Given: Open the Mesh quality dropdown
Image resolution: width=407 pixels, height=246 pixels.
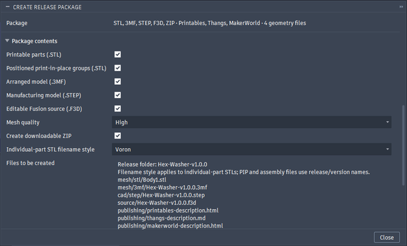Looking at the screenshot, I should point(251,122).
